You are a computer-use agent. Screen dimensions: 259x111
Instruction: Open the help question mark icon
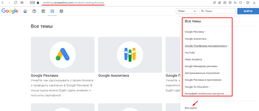click(34, 11)
